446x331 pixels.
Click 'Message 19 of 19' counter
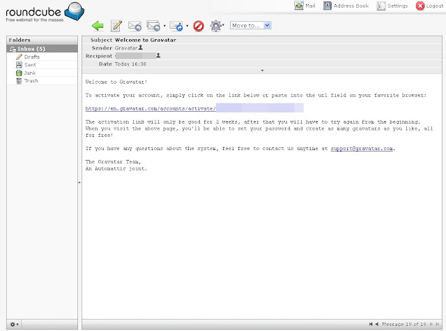(404, 324)
